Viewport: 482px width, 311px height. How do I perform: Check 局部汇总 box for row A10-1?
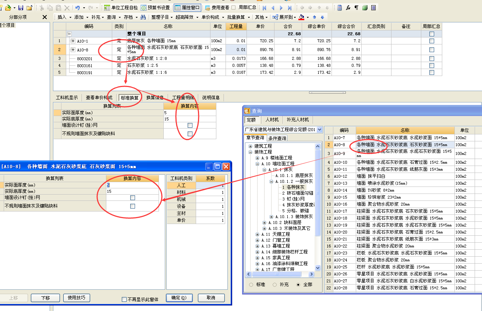[x=432, y=41]
